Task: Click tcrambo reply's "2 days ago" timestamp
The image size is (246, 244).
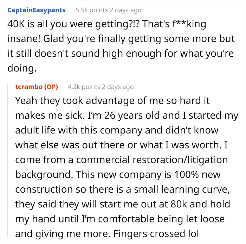Action: click(117, 87)
